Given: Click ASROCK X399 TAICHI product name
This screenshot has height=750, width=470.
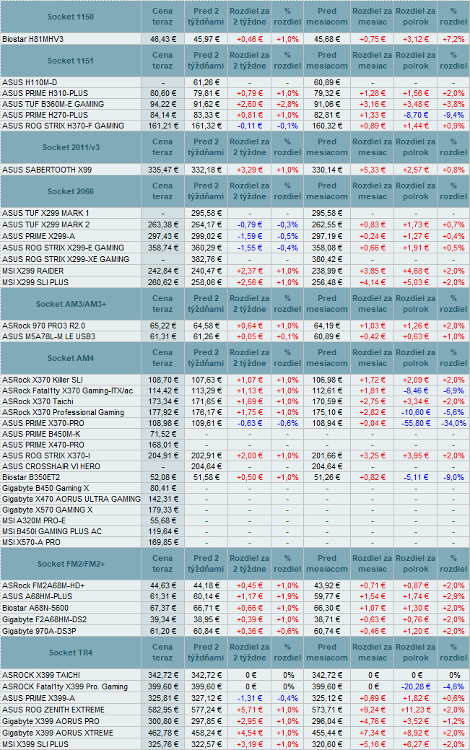Looking at the screenshot, I should click(x=41, y=675).
